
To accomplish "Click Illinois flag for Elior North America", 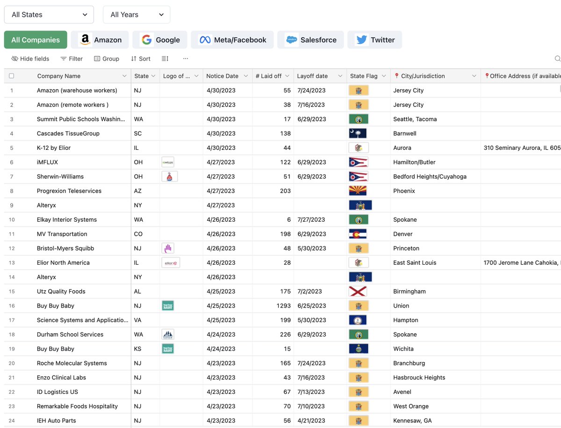I will pos(359,263).
